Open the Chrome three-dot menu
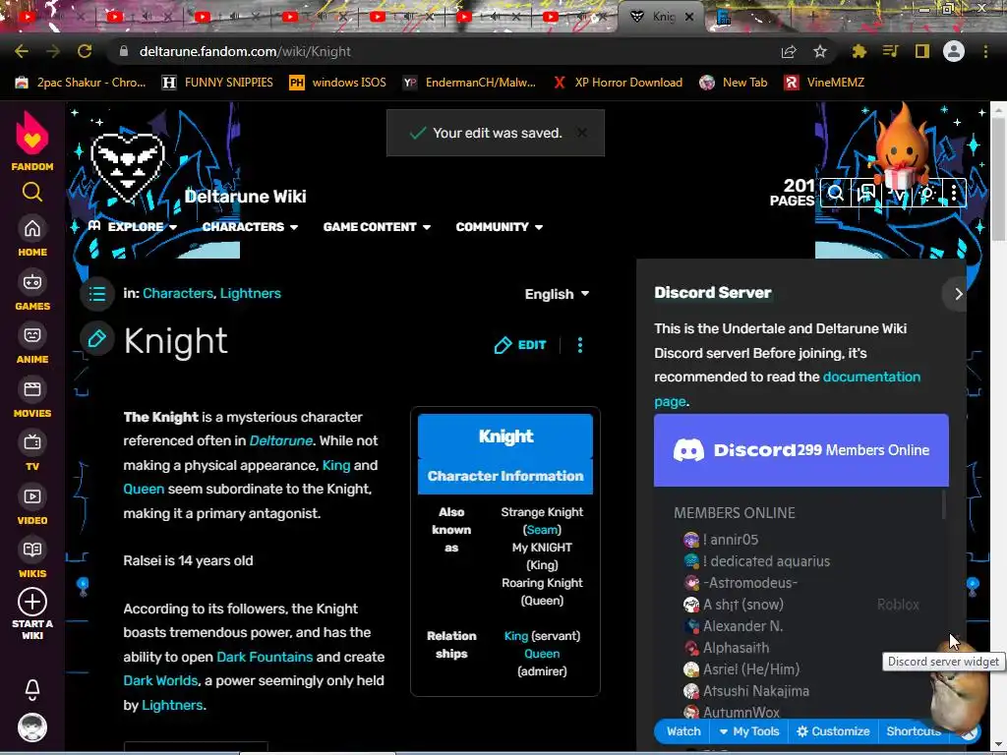 [x=985, y=51]
